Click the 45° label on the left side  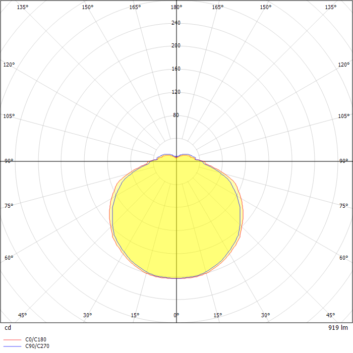[22, 315]
